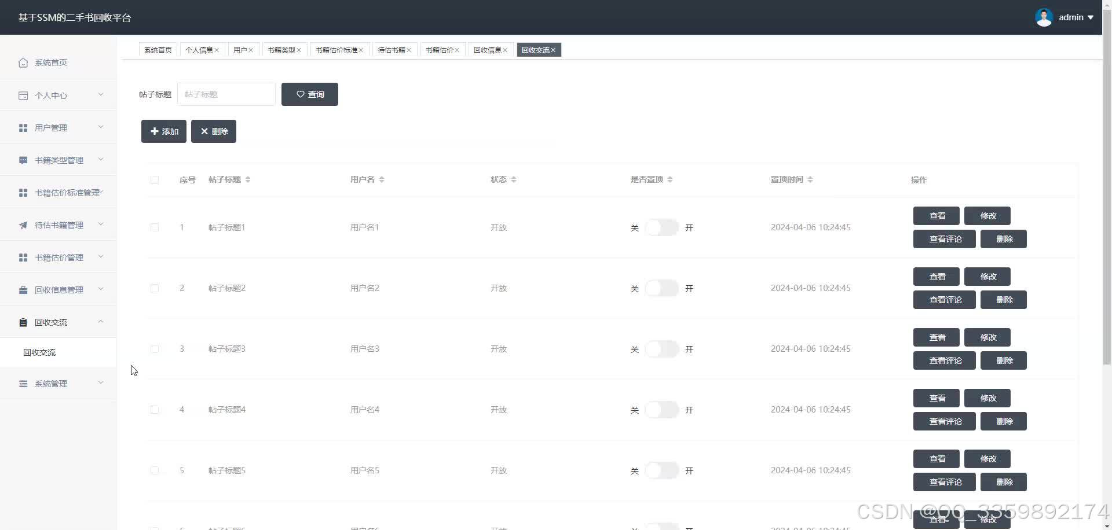The height and width of the screenshot is (530, 1112).
Task: Expand the 系统管理 menu chevron
Action: 101,383
